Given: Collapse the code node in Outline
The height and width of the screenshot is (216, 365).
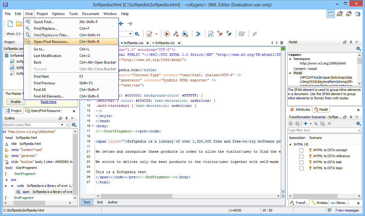Looking at the screenshot, I should point(6,186).
